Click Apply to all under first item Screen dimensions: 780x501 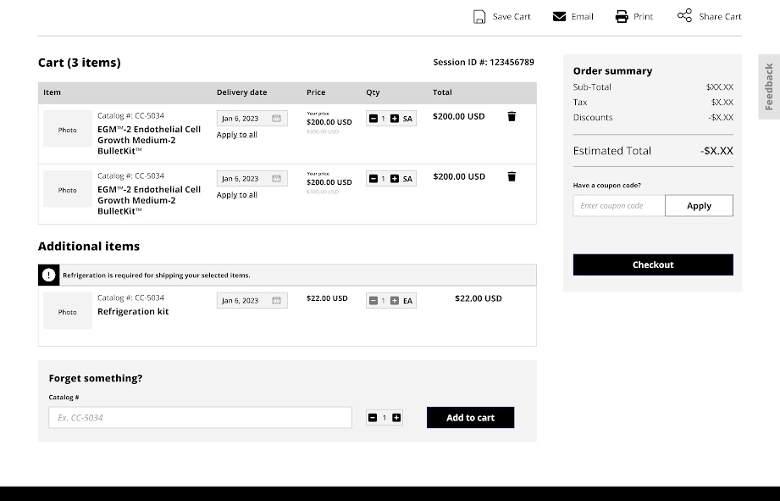click(237, 135)
